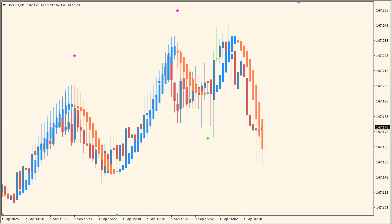Click time scale label 1 Sep 15:06
The width and height of the screenshot is (392, 224).
pos(59,219)
